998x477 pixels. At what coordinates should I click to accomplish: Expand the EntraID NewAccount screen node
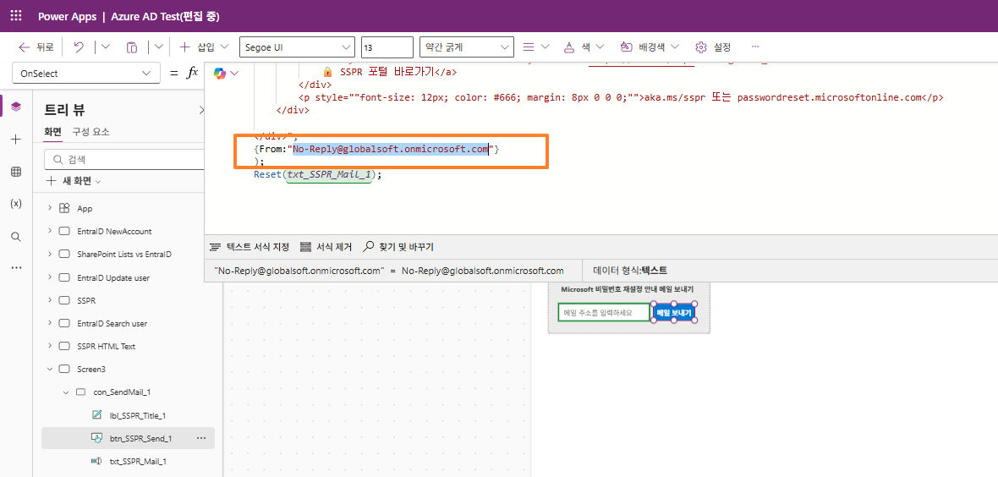pos(50,231)
